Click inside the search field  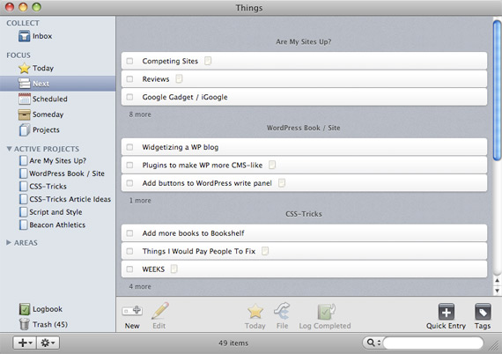click(433, 343)
